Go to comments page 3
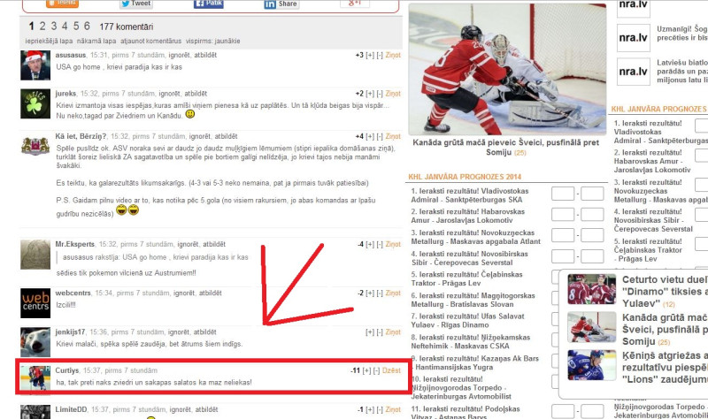The height and width of the screenshot is (419, 708). pos(54,27)
